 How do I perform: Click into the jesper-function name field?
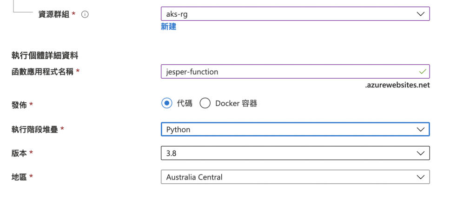pos(279,72)
